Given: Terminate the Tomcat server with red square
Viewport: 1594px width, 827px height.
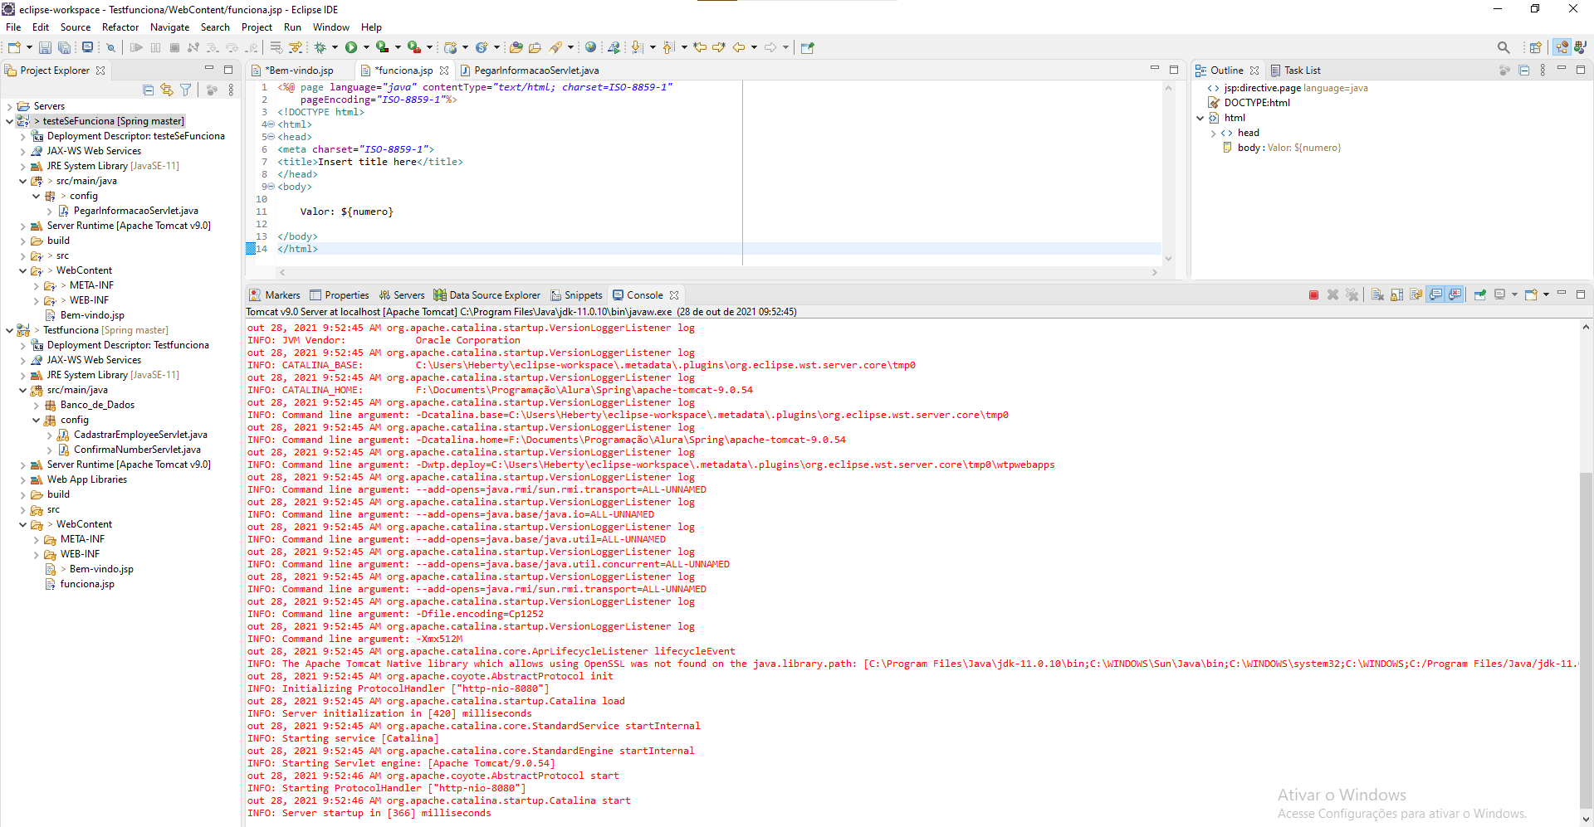Looking at the screenshot, I should pyautogui.click(x=1313, y=294).
